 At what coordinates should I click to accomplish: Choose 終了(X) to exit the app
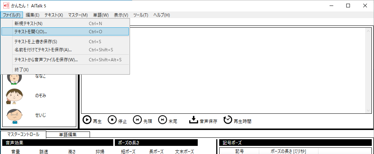coord(65,70)
